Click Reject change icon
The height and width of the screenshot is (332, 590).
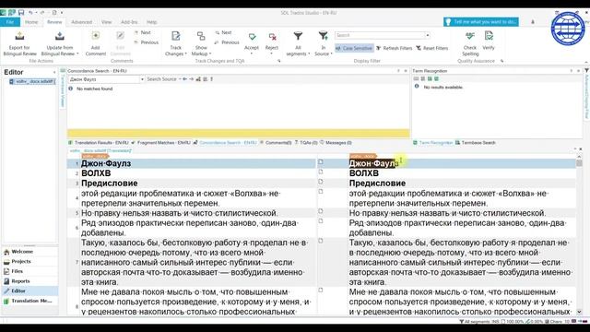click(272, 37)
